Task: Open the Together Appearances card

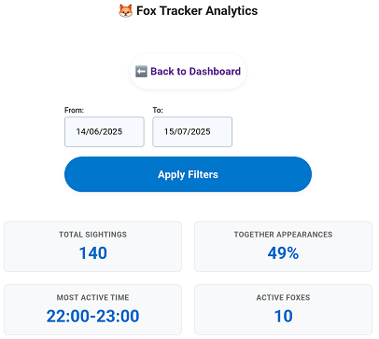Action: pyautogui.click(x=283, y=247)
